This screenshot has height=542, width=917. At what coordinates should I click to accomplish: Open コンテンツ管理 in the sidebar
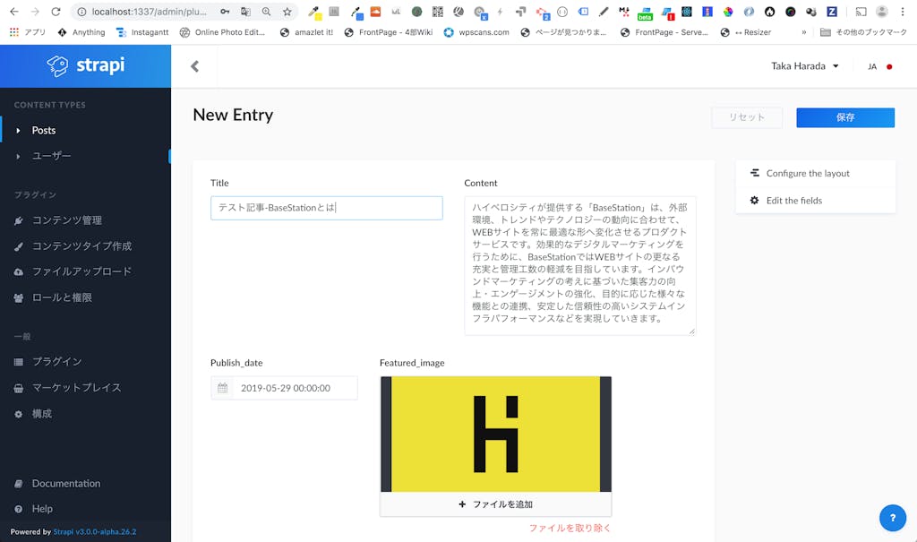click(66, 220)
